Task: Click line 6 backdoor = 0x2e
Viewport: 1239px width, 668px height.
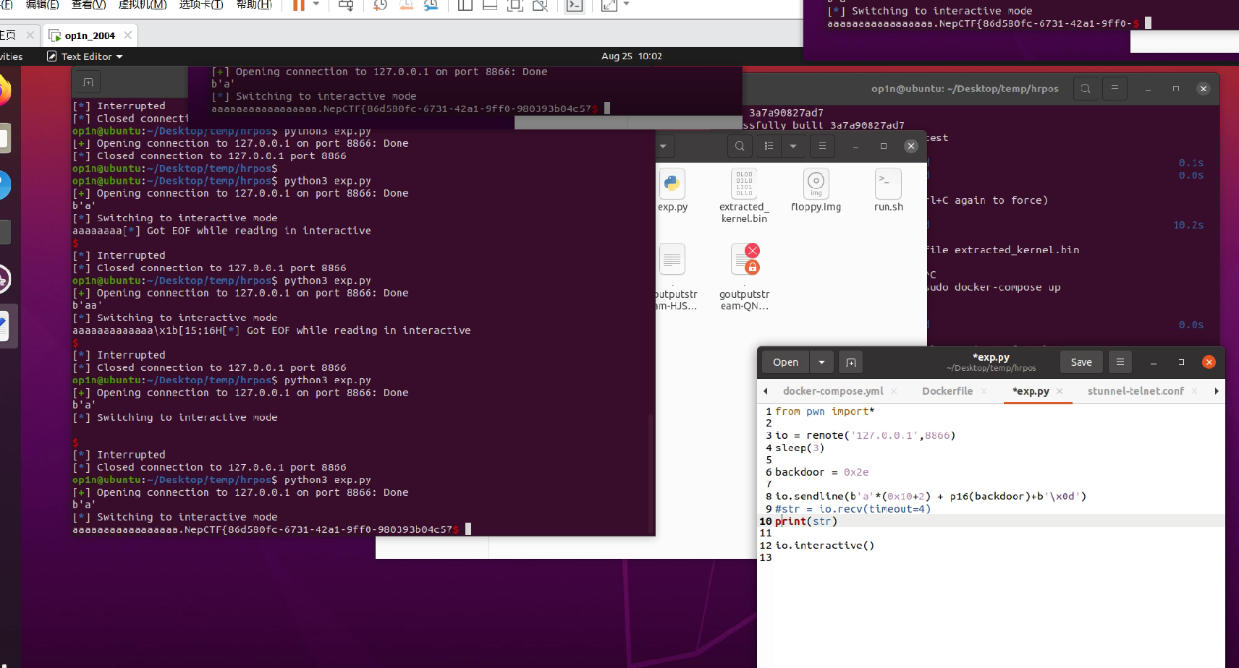Action: pyautogui.click(x=821, y=472)
